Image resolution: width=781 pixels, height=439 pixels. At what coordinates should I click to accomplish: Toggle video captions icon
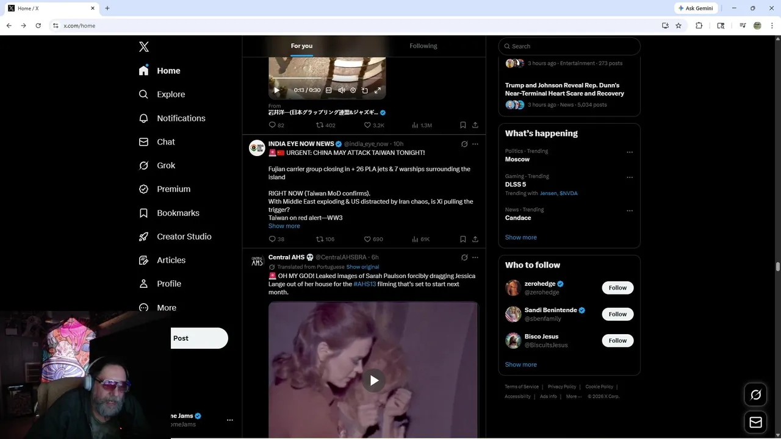pyautogui.click(x=328, y=90)
